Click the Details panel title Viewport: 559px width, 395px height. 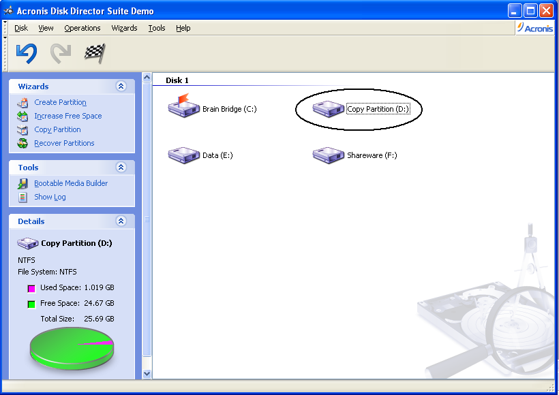(31, 221)
